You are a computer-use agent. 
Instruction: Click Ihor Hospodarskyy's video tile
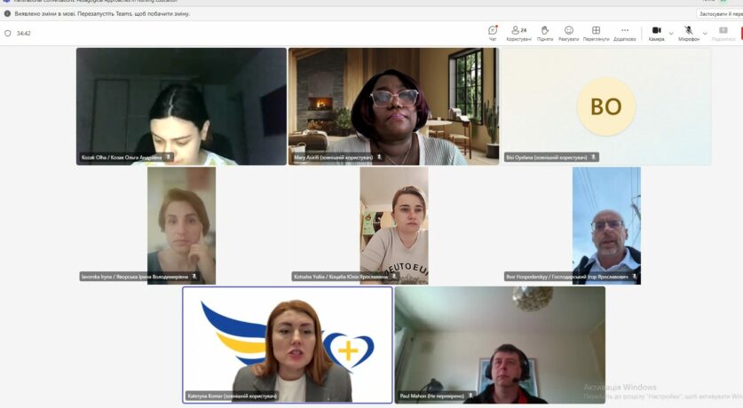pyautogui.click(x=606, y=225)
